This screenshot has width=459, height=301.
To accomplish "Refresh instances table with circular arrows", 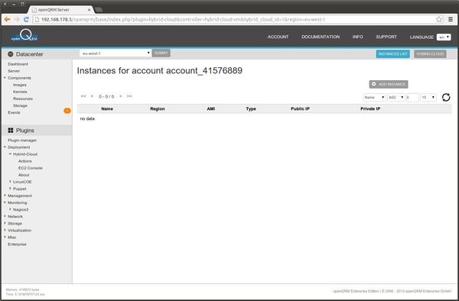I will tap(446, 97).
